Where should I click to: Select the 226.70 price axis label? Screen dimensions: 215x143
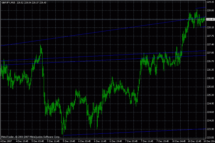(210, 61)
